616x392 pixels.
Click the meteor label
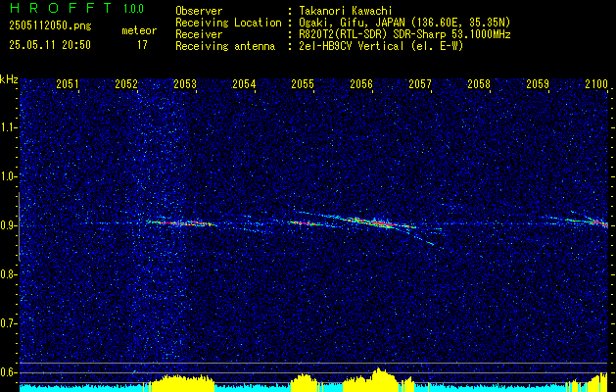click(x=139, y=30)
